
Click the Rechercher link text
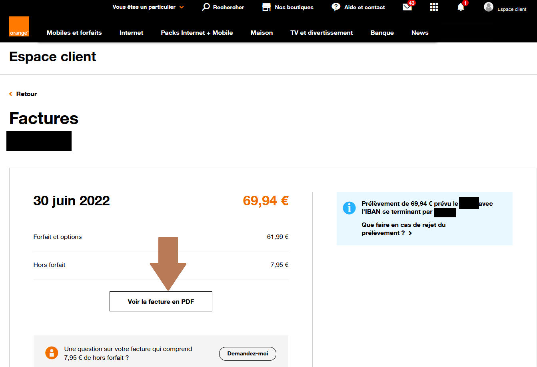point(229,7)
